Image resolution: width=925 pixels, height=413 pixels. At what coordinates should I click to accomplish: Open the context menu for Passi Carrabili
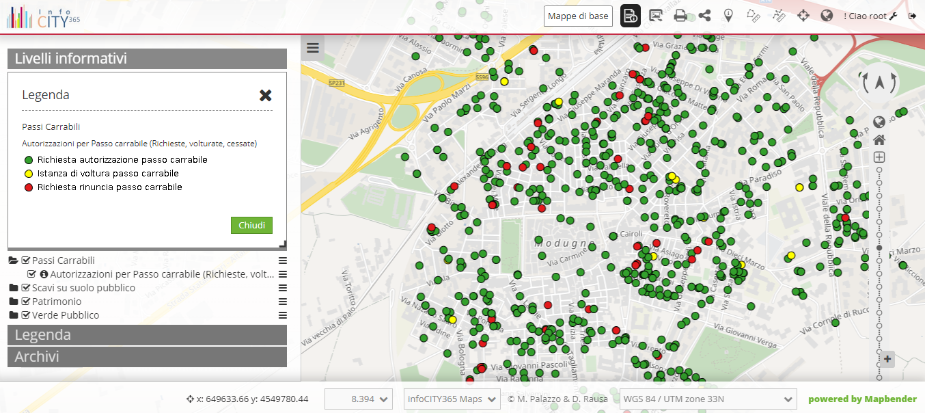[x=282, y=261]
